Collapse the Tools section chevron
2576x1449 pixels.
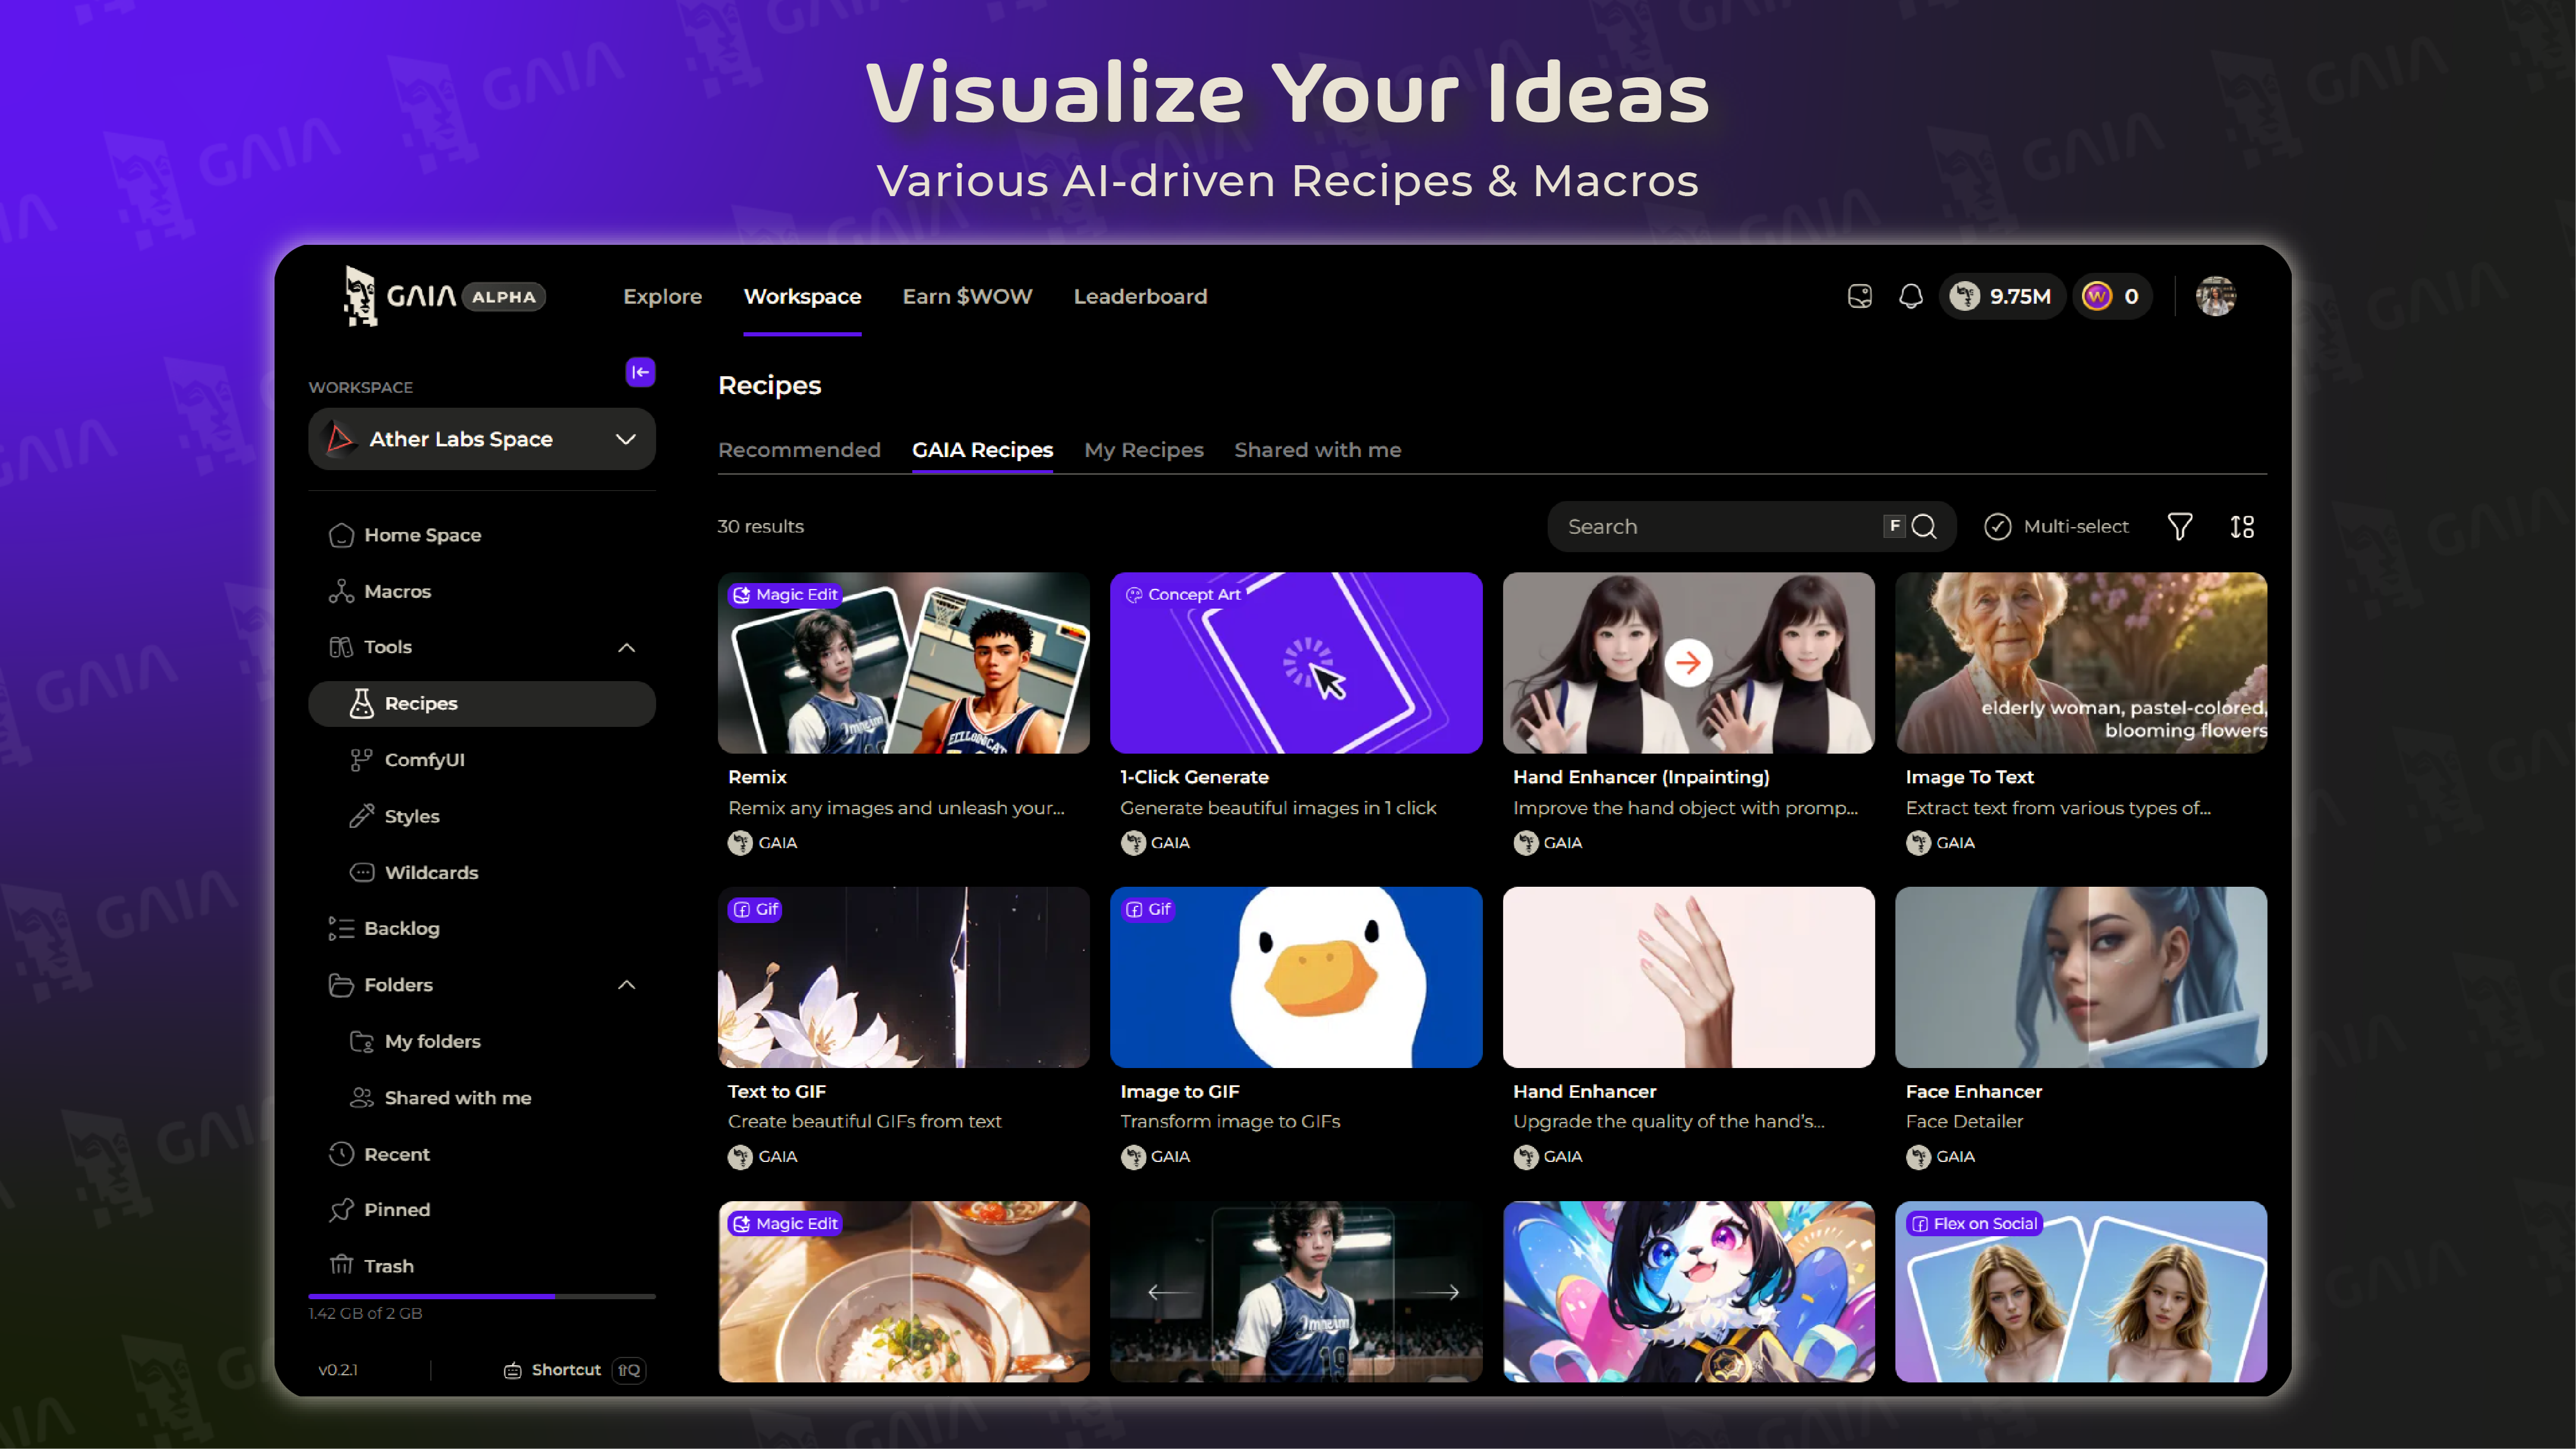[x=626, y=647]
